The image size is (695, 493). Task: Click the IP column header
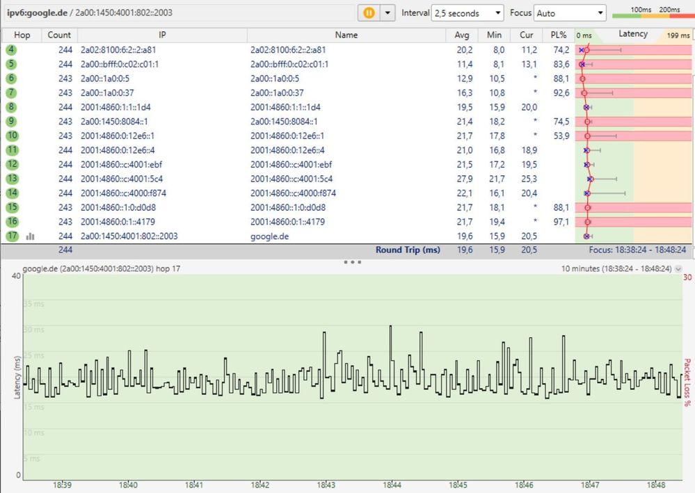[161, 35]
